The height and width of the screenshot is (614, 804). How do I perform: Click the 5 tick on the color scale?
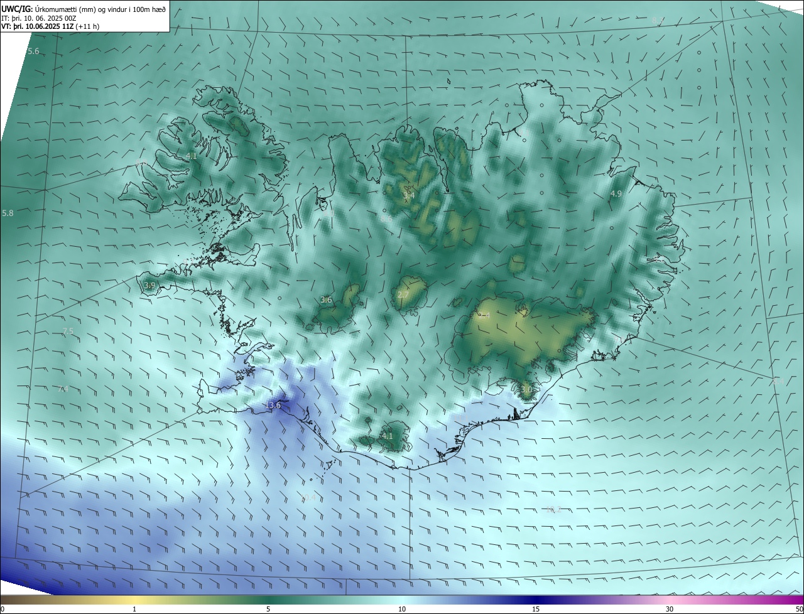coord(268,609)
